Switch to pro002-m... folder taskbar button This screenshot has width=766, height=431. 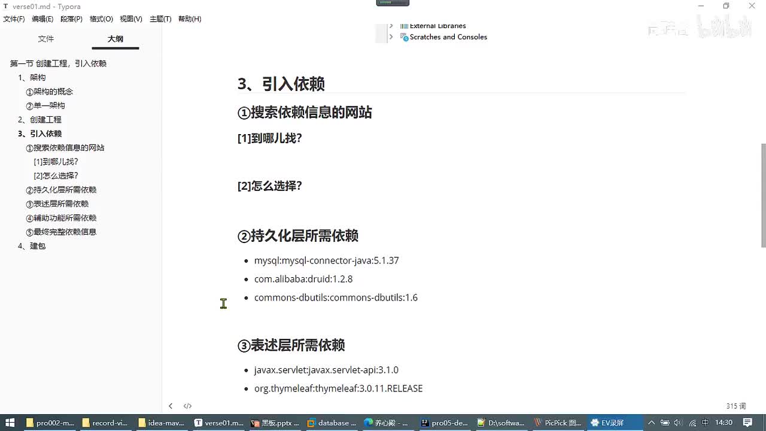50,423
